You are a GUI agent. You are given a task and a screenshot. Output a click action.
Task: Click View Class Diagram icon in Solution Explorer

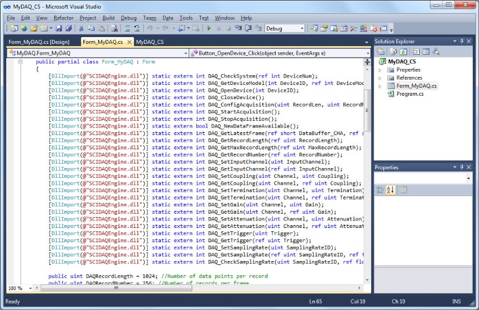click(436, 52)
